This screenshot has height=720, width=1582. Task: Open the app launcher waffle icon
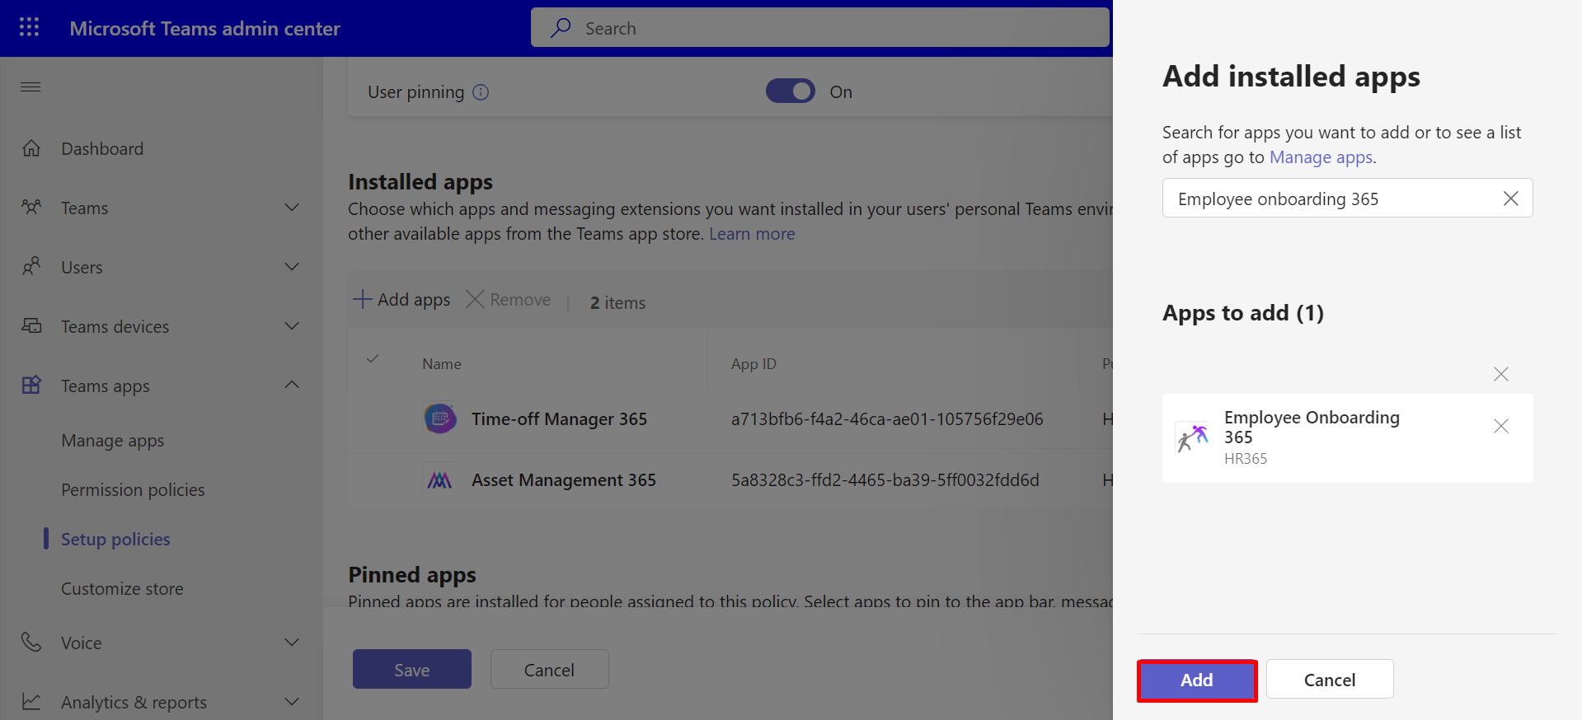click(x=30, y=28)
